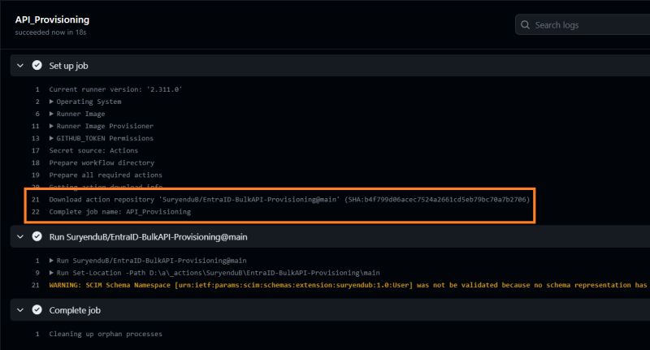Screen dimensions: 650x350
Task: Expand the Operating System log group triangle
Action: [x=51, y=102]
